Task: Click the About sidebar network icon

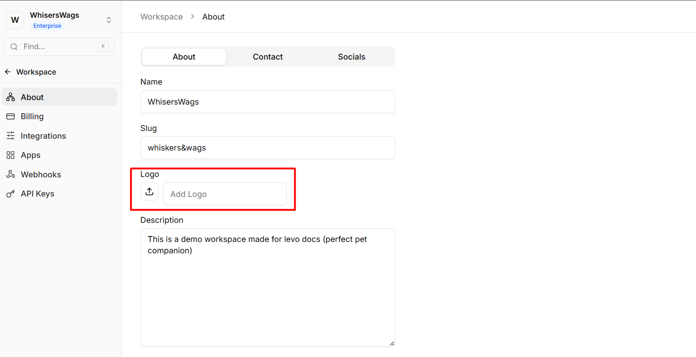Action: [10, 97]
